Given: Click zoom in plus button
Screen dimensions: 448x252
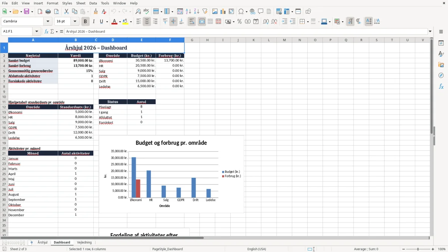Looking at the screenshot, I should click(433, 249).
